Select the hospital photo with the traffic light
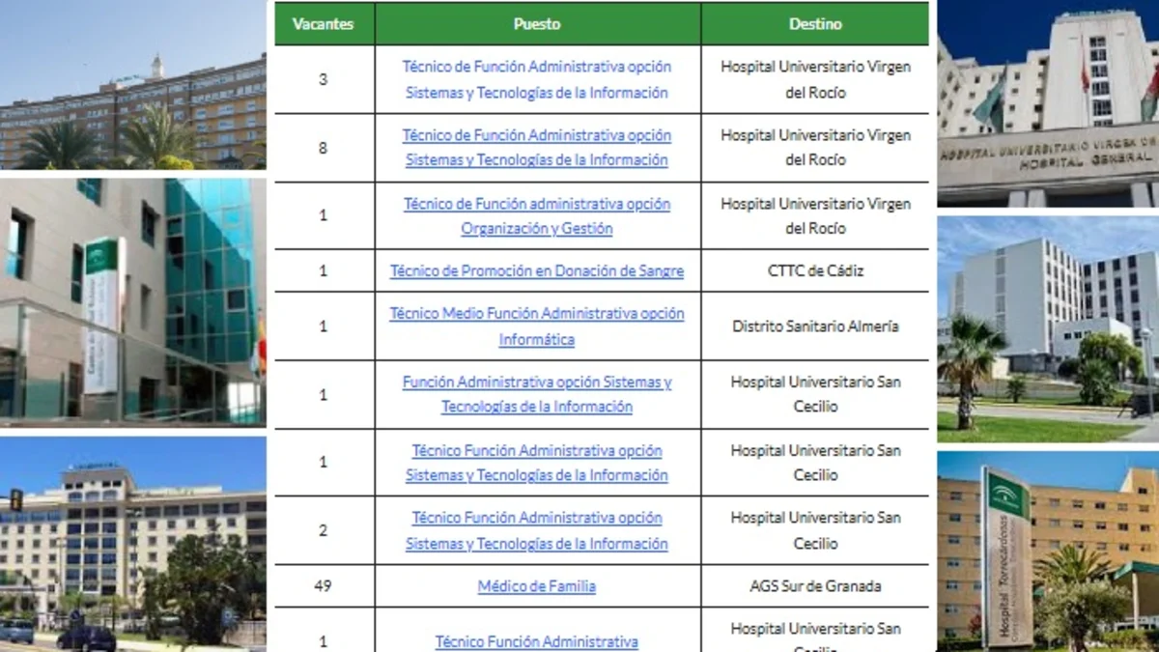This screenshot has width=1159, height=652. click(x=132, y=544)
